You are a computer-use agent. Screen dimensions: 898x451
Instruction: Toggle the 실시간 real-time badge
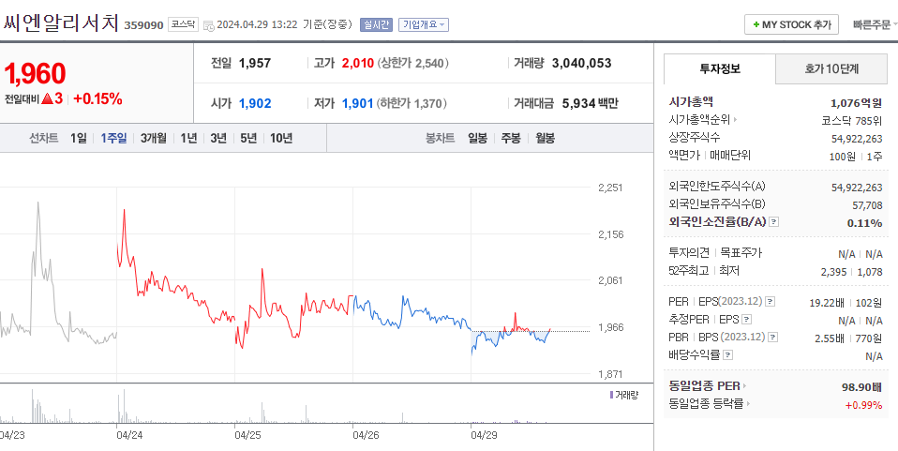click(x=376, y=24)
